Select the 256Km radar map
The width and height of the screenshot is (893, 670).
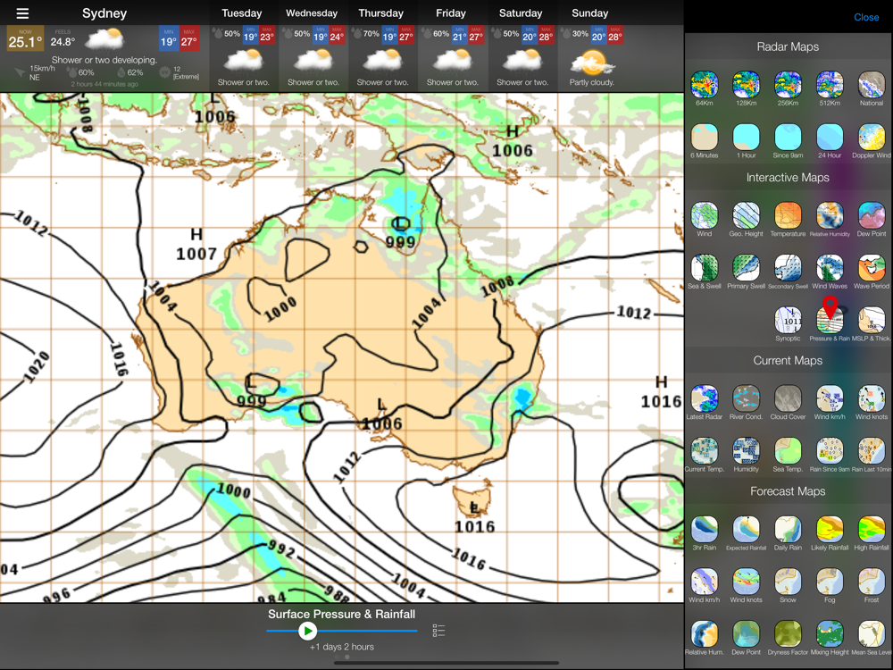tap(789, 85)
